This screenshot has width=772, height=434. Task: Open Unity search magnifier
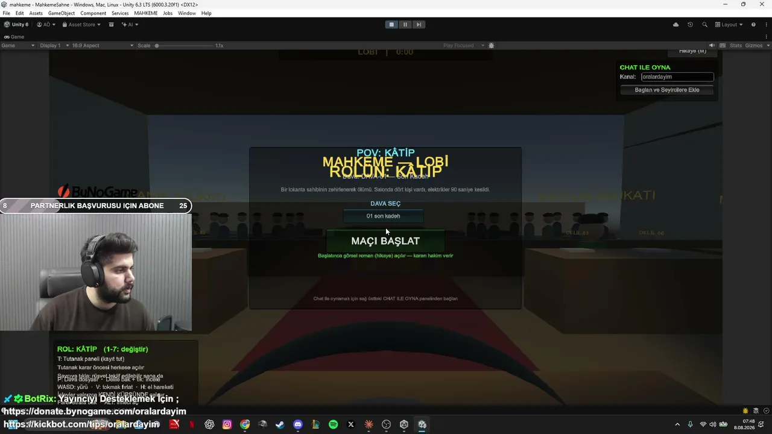pos(704,25)
